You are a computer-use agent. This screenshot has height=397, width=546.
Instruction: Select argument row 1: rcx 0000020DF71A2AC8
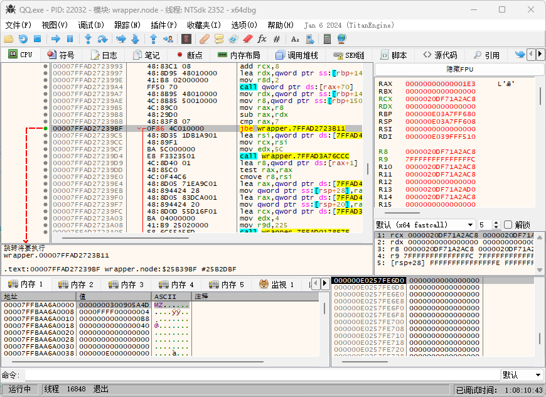455,236
